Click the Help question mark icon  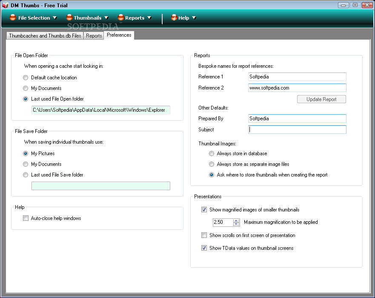pyautogui.click(x=174, y=18)
